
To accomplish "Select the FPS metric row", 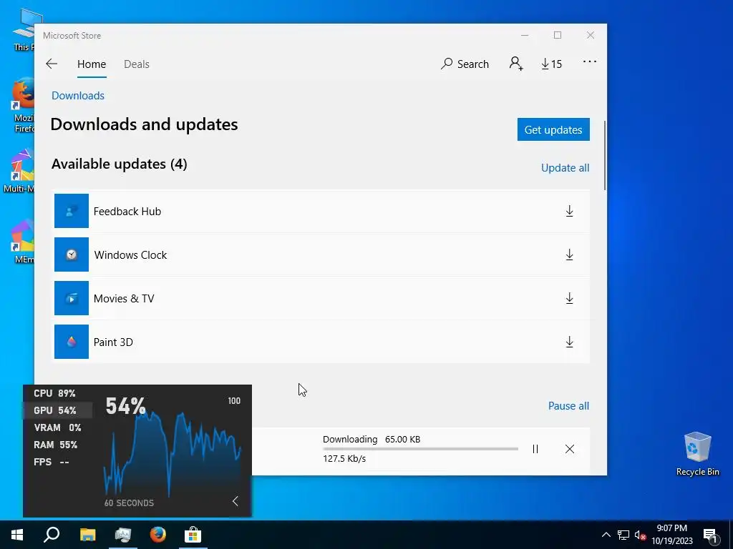I will (52, 463).
